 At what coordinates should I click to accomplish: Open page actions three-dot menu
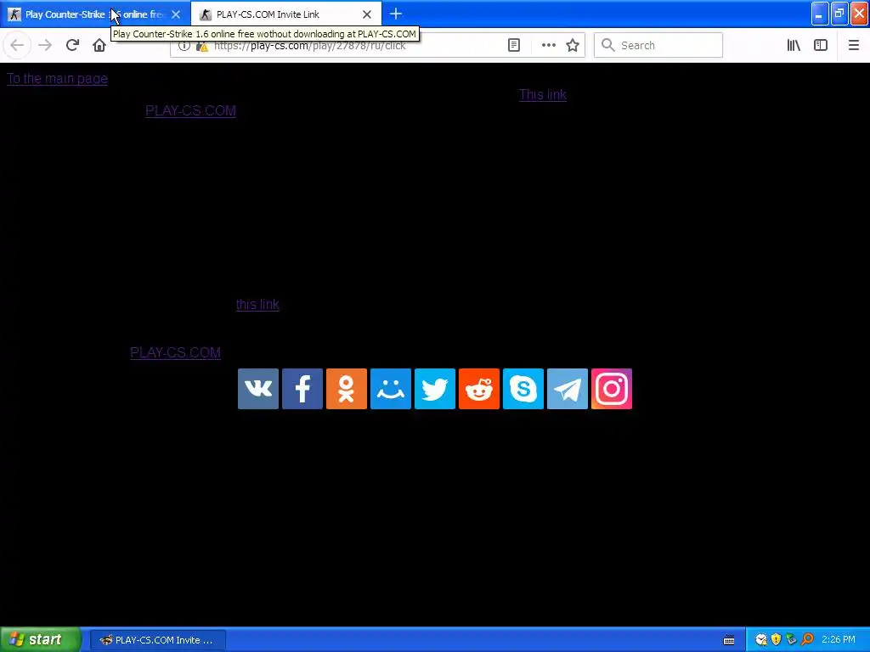(x=548, y=45)
